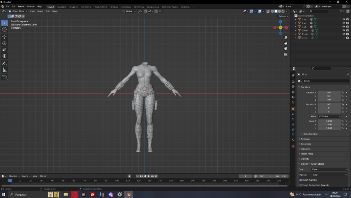Toggle camera view in viewport
Screen dimensions: 351x198
(x=286, y=48)
